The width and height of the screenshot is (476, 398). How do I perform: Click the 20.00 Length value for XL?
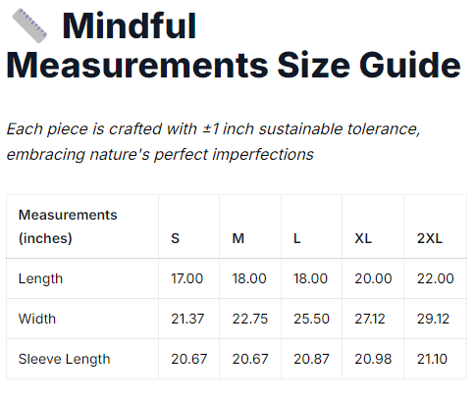point(373,278)
